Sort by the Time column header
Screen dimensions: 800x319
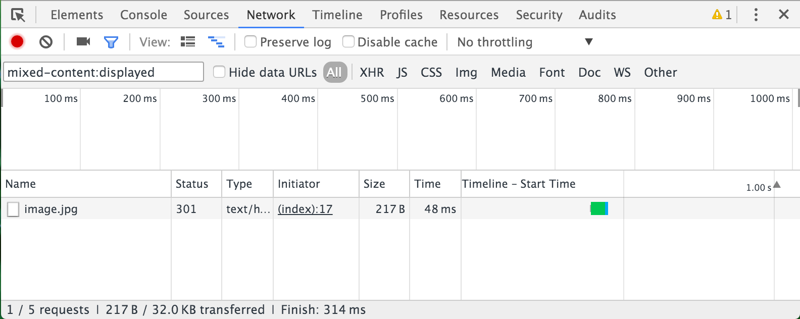435,184
